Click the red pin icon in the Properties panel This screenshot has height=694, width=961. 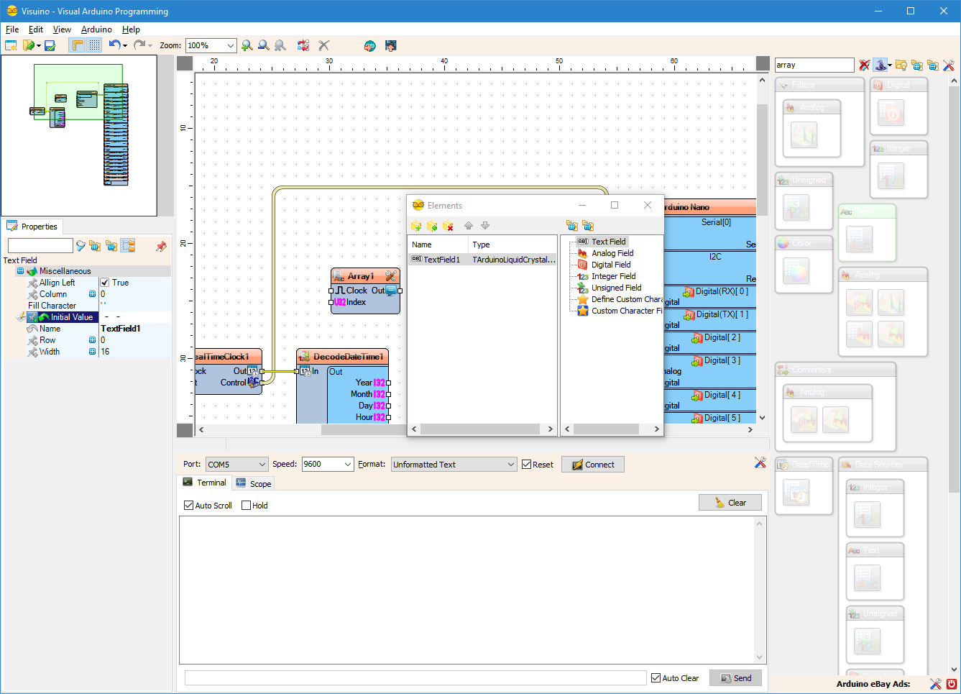pyautogui.click(x=161, y=246)
